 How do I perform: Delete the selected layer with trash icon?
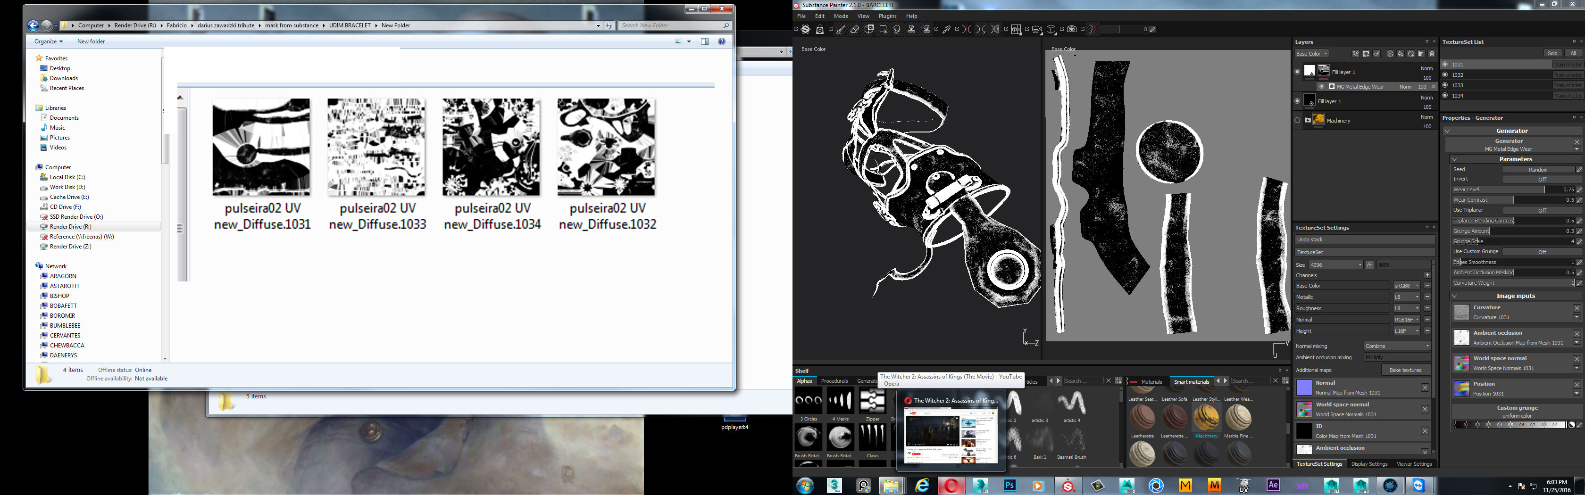click(1432, 54)
